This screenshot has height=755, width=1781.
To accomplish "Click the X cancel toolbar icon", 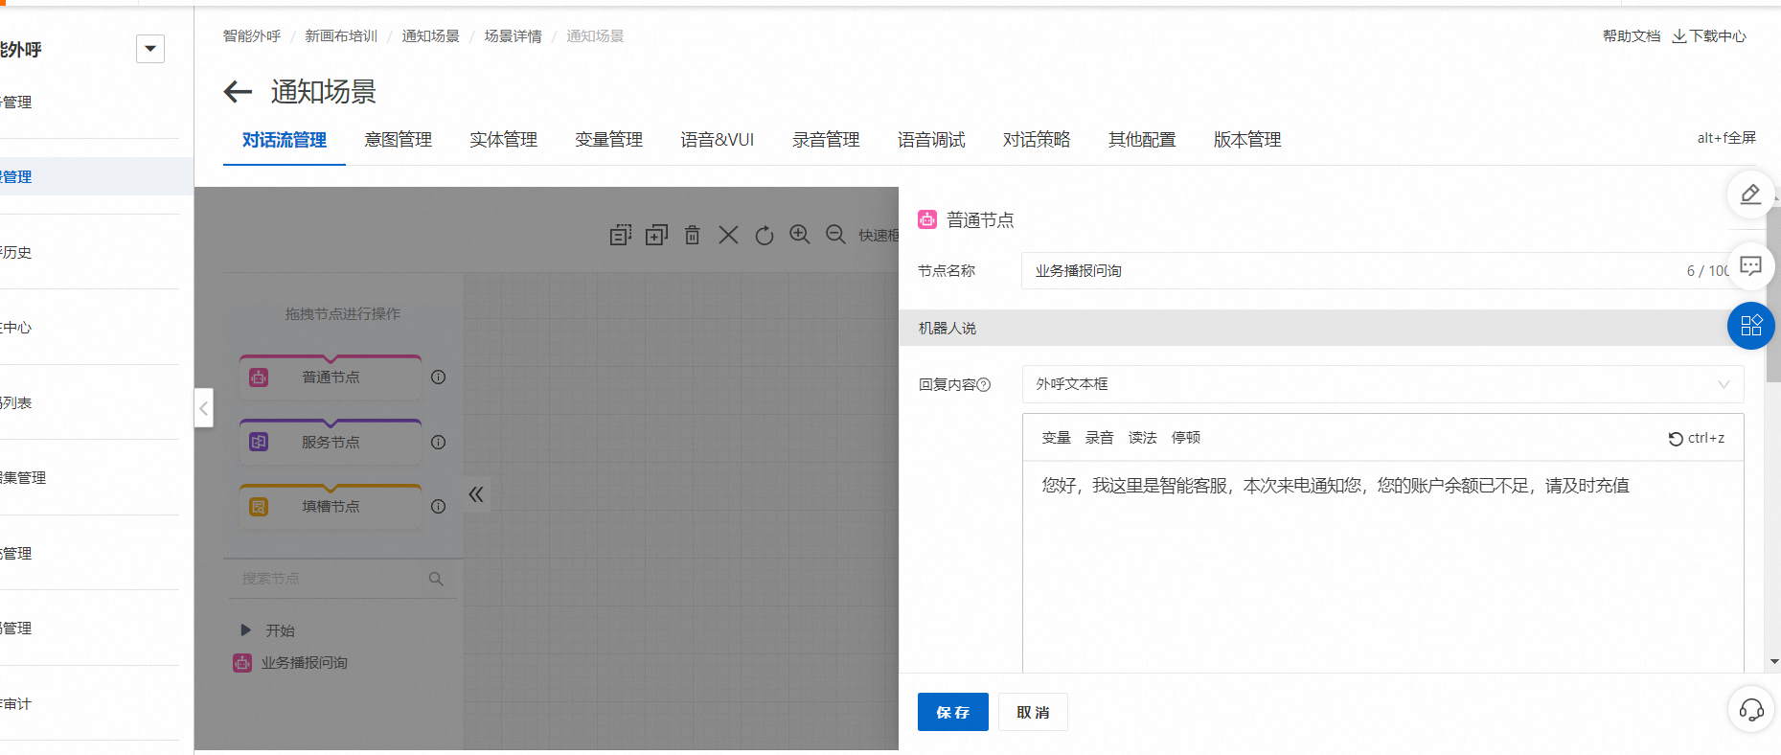I will (728, 235).
